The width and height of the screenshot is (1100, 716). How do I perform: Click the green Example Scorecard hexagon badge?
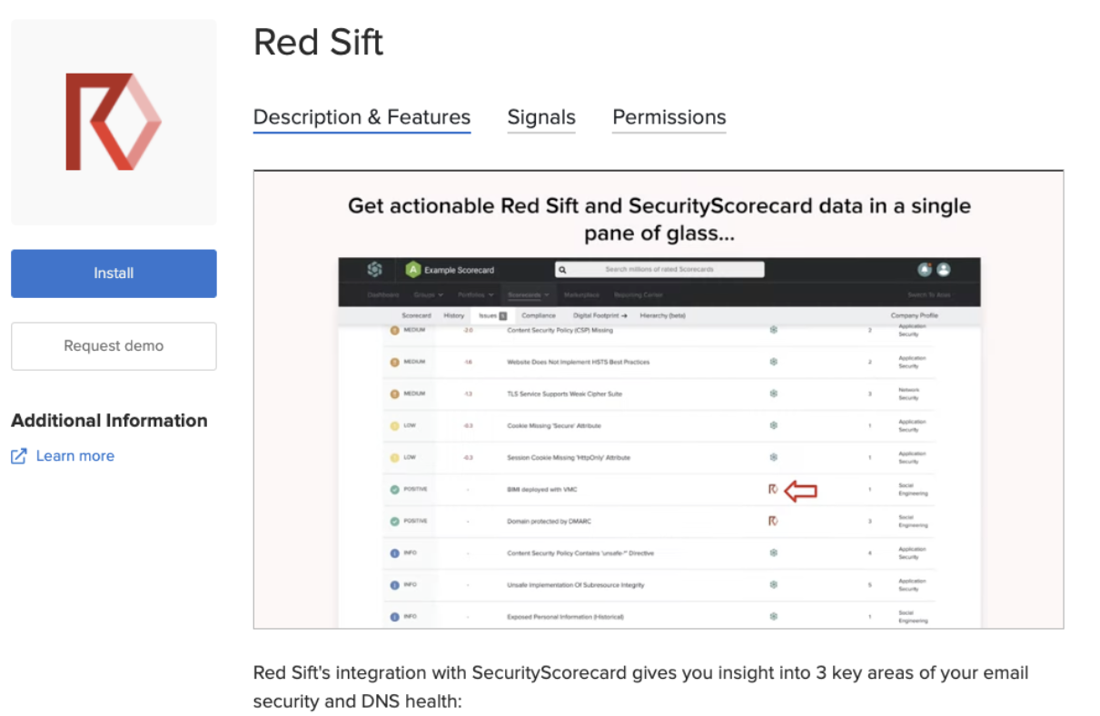[413, 270]
